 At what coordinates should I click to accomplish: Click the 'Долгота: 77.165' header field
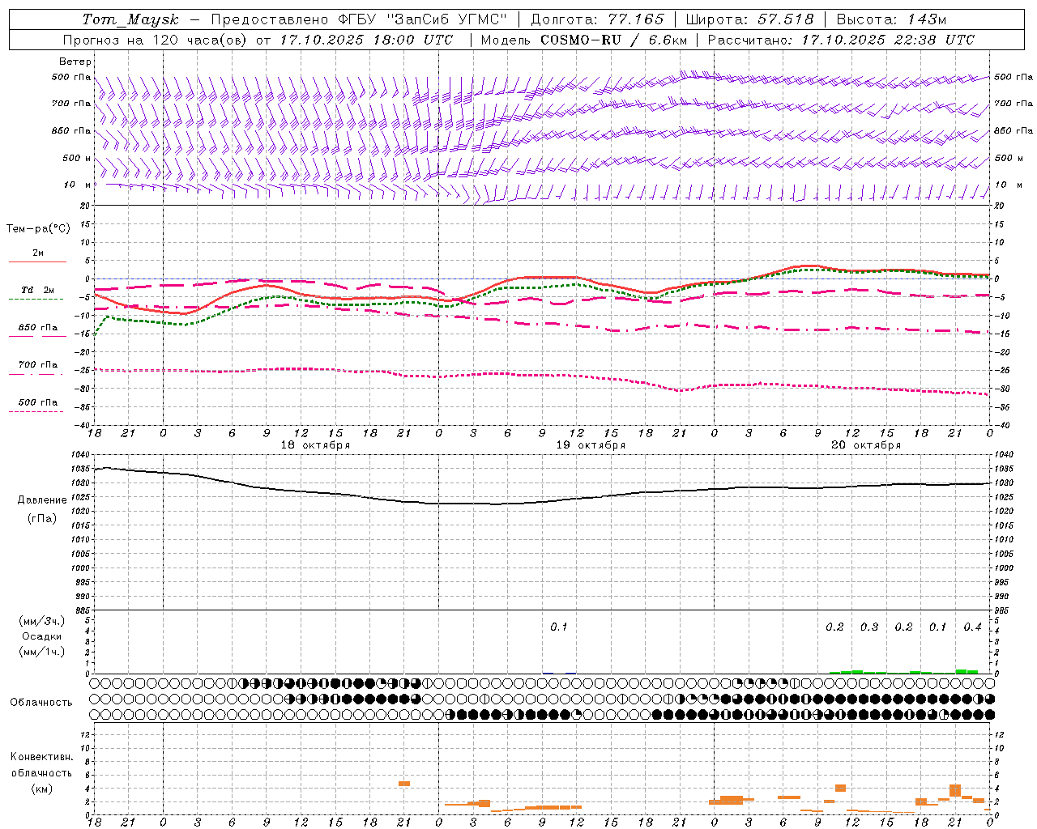[x=597, y=19]
